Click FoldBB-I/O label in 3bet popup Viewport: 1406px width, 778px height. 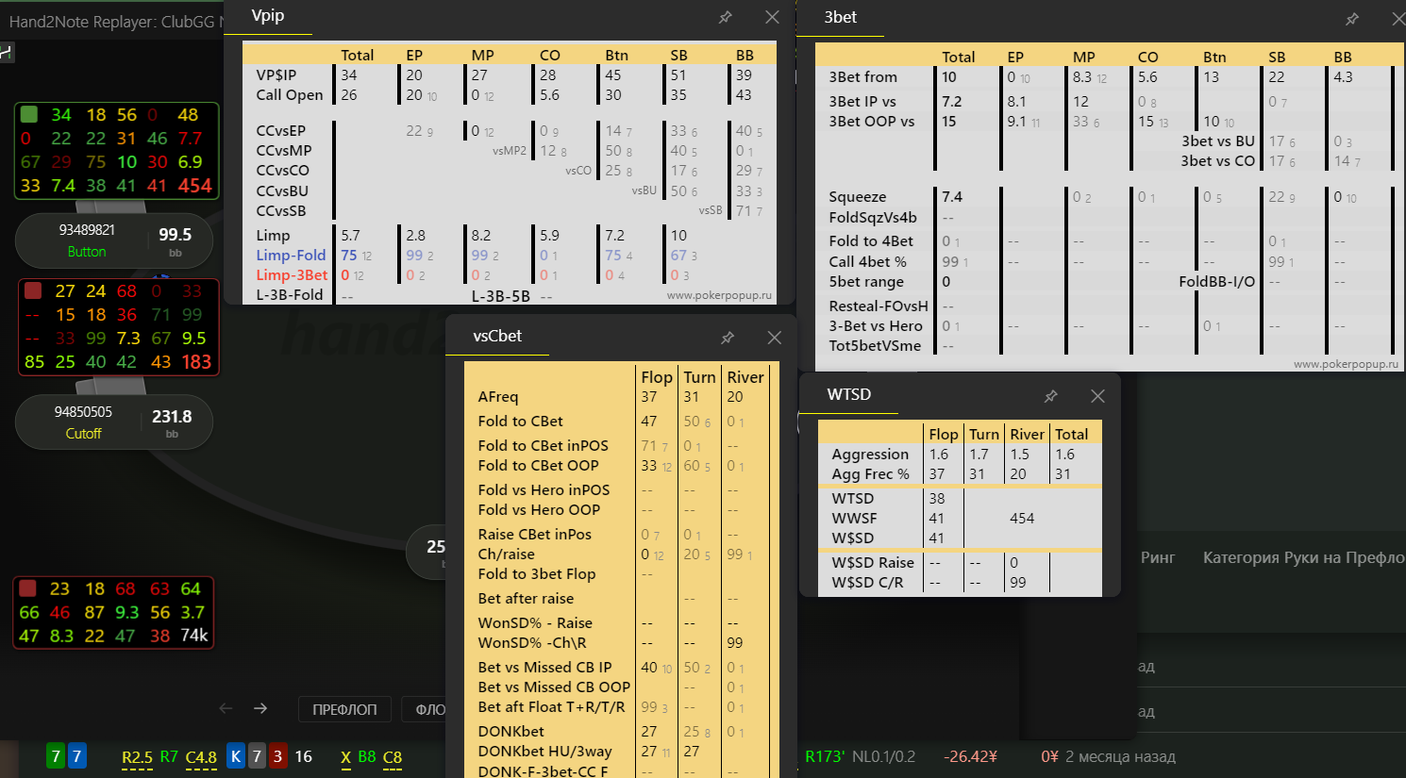[1217, 281]
